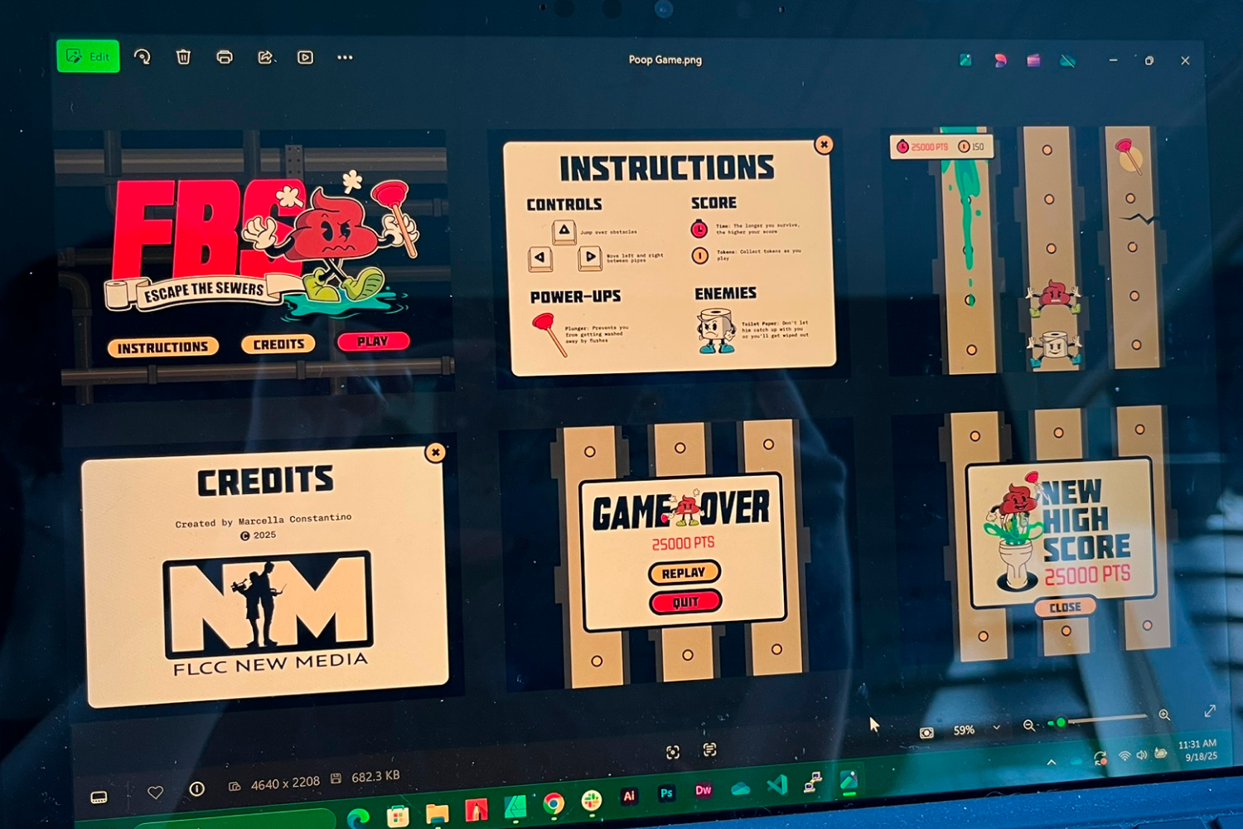1243x829 pixels.
Task: Open Slack from the taskbar
Action: pos(592,800)
